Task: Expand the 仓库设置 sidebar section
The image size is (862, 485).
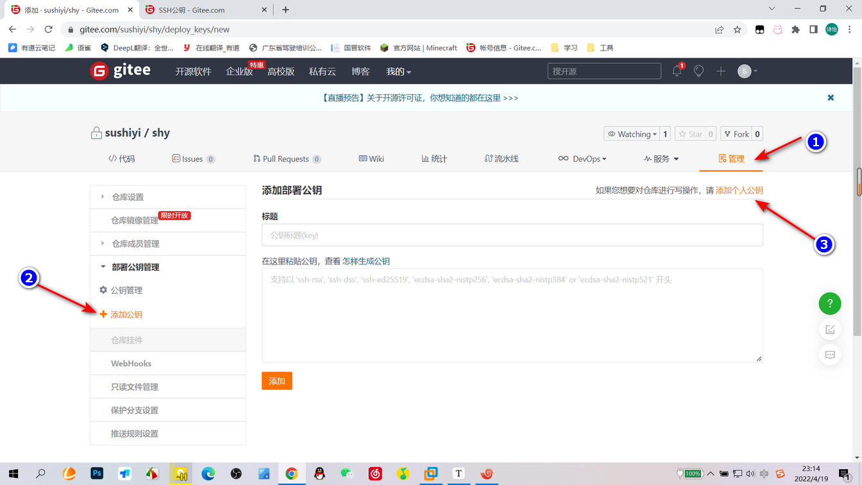Action: coord(130,196)
